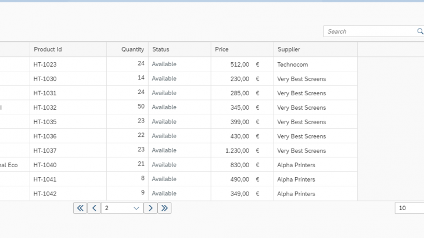424x238 pixels.
Task: Open the page number dropdown
Action: click(x=136, y=208)
